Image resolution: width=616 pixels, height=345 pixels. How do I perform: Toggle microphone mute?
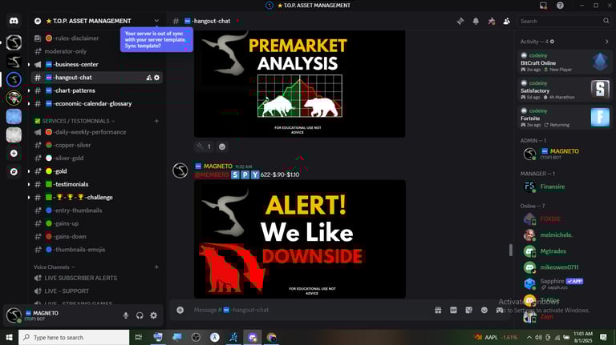[126, 315]
